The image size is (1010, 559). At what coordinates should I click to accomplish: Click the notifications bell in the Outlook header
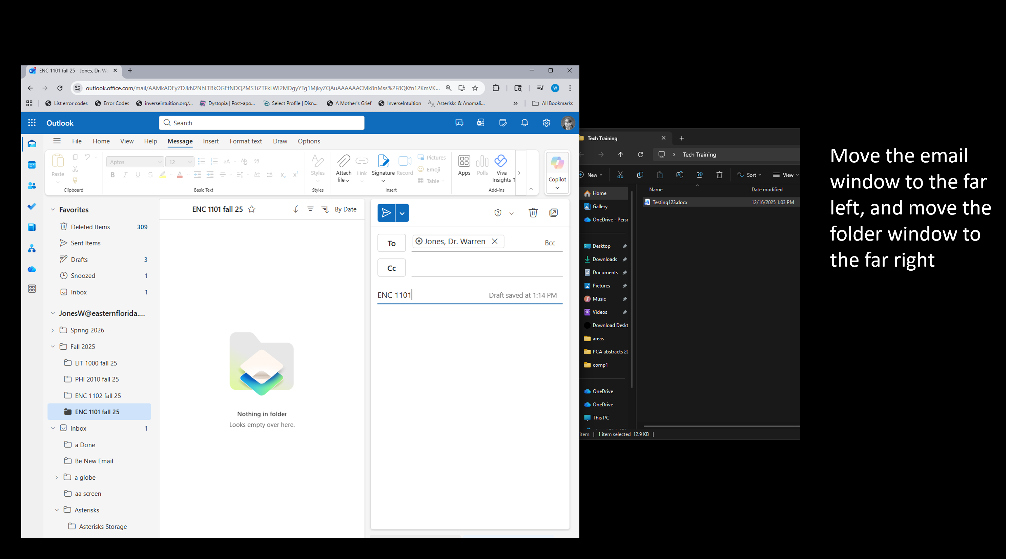[524, 123]
